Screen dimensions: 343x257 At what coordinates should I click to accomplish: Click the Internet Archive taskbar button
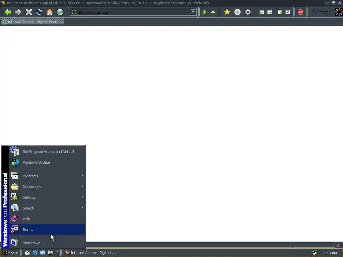[x=90, y=253]
